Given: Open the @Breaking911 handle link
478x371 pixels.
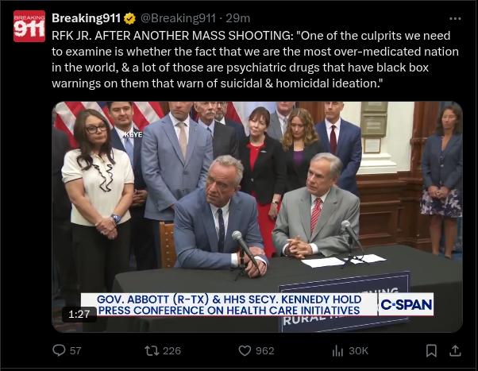Looking at the screenshot, I should pos(178,18).
